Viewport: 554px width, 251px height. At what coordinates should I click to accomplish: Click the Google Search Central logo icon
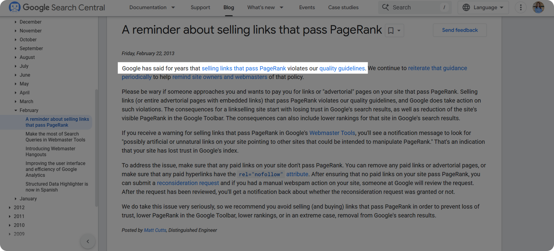click(14, 7)
